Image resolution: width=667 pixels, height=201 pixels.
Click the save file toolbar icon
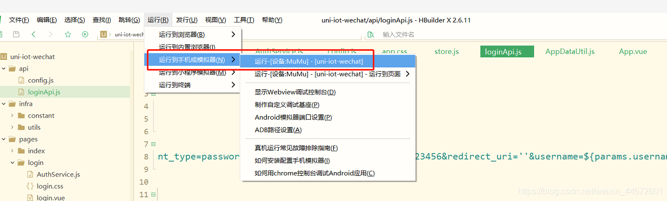[17, 34]
